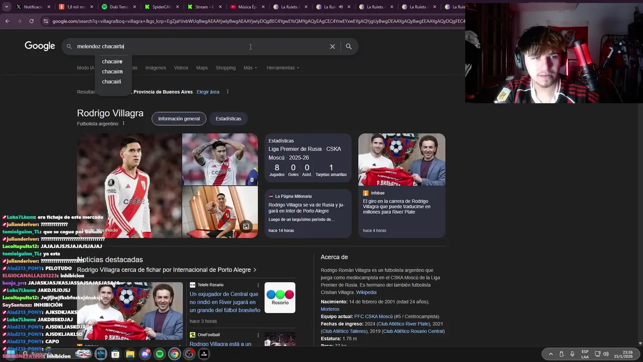
Task: Switch to the Maps search tab
Action: [x=202, y=68]
